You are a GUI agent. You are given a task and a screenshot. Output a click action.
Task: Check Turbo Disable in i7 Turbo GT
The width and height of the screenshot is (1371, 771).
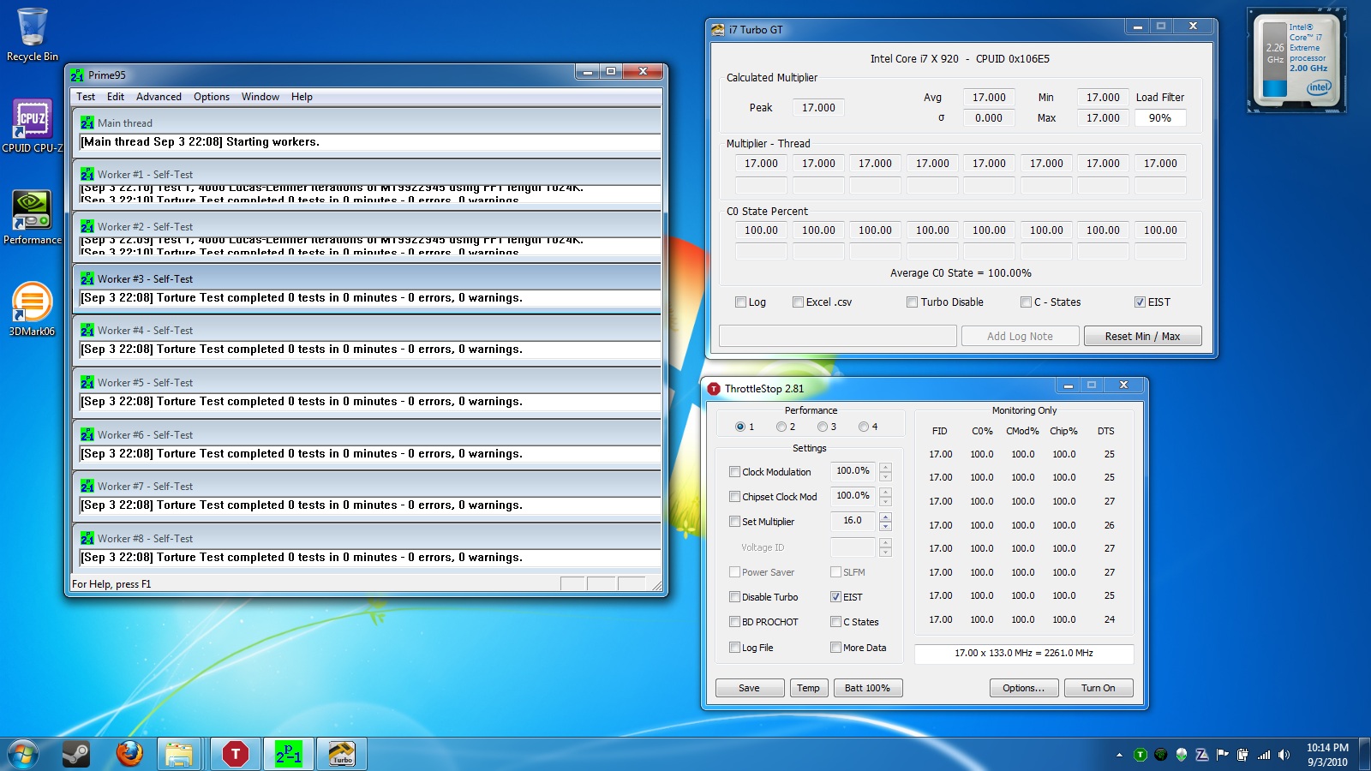[912, 302]
